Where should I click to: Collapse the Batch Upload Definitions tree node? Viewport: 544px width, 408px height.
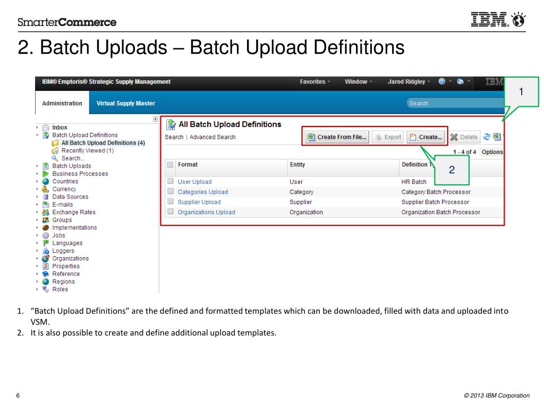[x=37, y=135]
